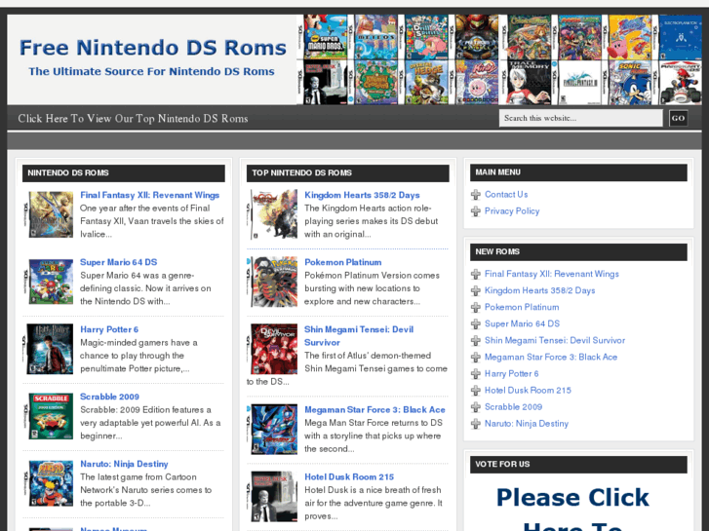Click the New Super Mario Bros cover in header
This screenshot has height=531, width=709.
click(325, 37)
